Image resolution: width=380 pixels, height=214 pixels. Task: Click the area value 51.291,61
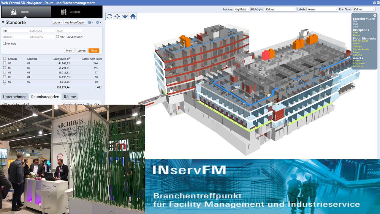click(x=64, y=68)
